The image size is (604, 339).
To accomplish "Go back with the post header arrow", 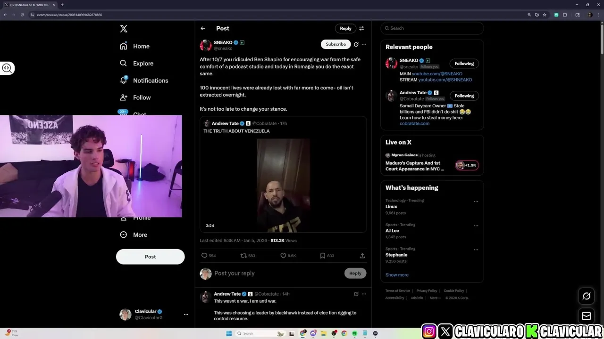I will click(203, 28).
